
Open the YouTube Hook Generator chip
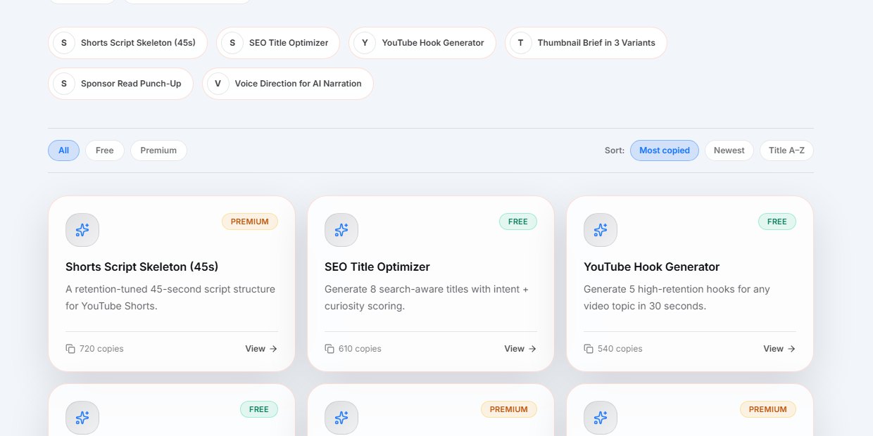point(422,43)
